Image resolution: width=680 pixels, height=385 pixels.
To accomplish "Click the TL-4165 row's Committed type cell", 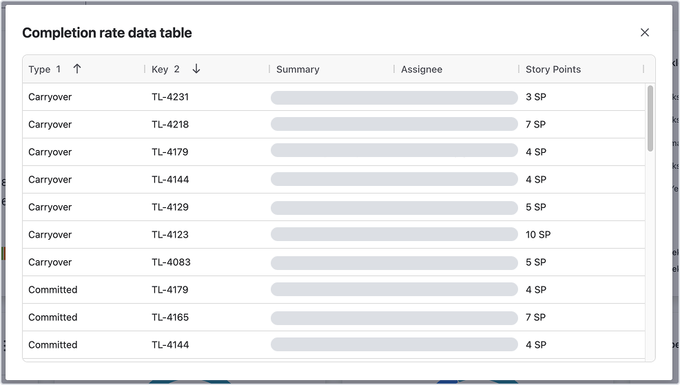I will point(52,318).
